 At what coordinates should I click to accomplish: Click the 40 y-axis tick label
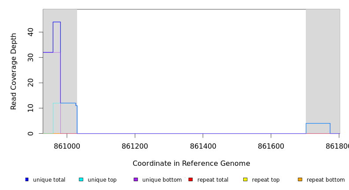(30, 32)
